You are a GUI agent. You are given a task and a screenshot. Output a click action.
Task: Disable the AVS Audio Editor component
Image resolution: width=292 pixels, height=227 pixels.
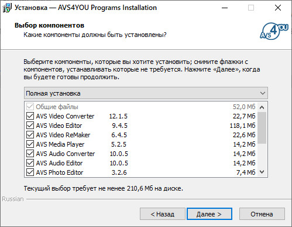coord(30,163)
